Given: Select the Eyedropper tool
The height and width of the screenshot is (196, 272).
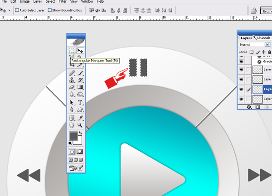Looking at the screenshot, I should pos(80,118).
